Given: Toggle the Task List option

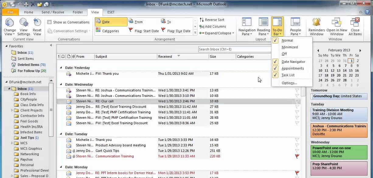Looking at the screenshot, I should click(x=288, y=75).
